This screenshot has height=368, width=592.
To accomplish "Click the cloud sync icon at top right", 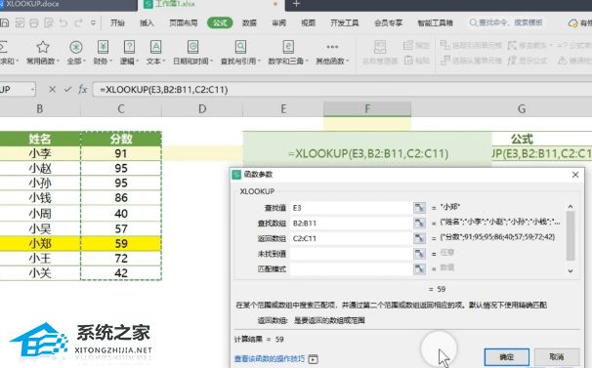I will (x=573, y=23).
